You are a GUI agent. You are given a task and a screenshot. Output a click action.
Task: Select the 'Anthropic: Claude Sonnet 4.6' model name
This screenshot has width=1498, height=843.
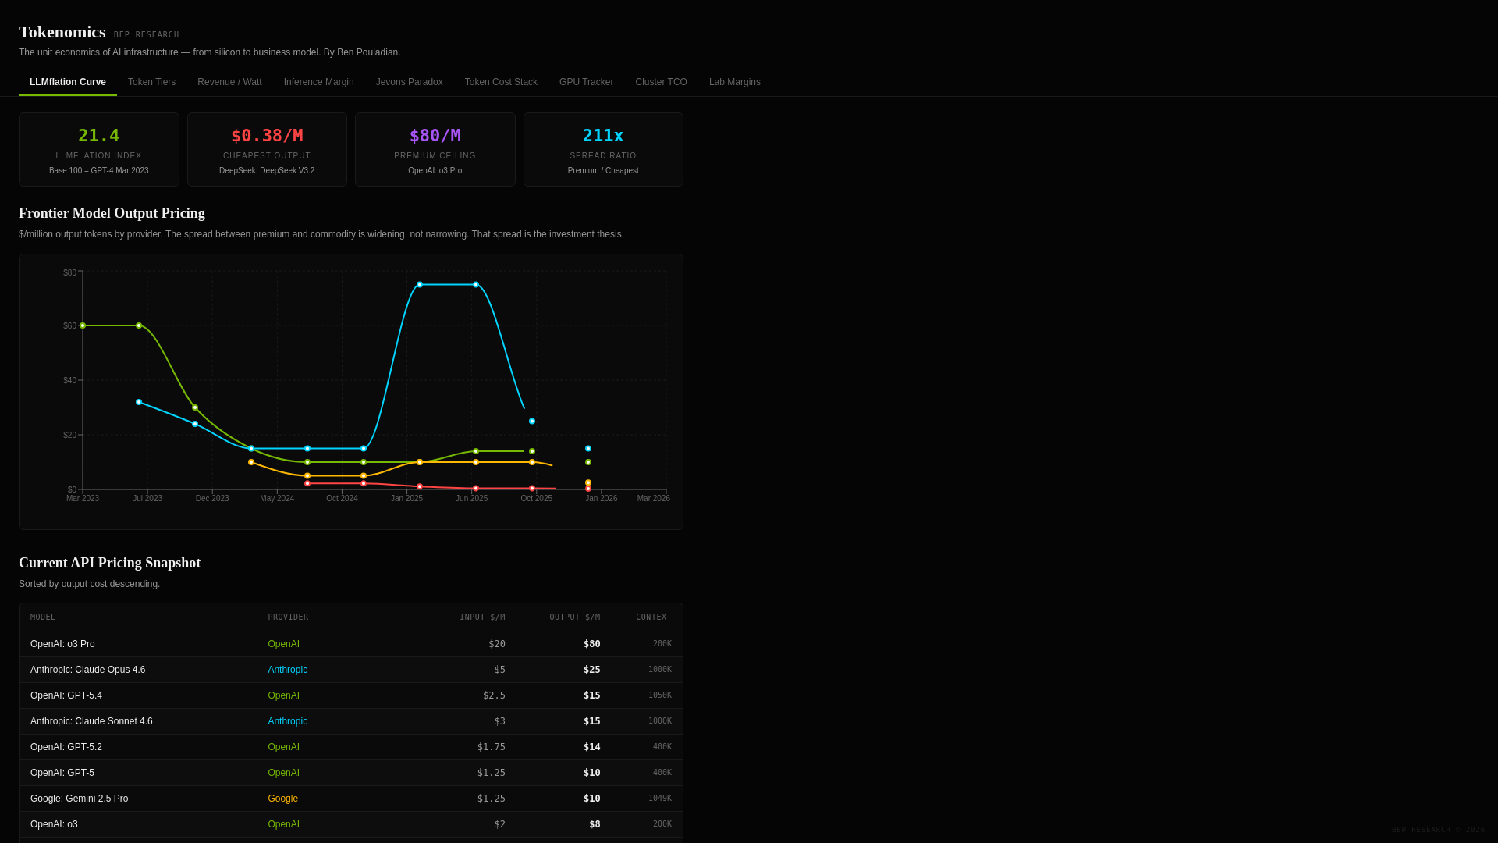point(91,721)
